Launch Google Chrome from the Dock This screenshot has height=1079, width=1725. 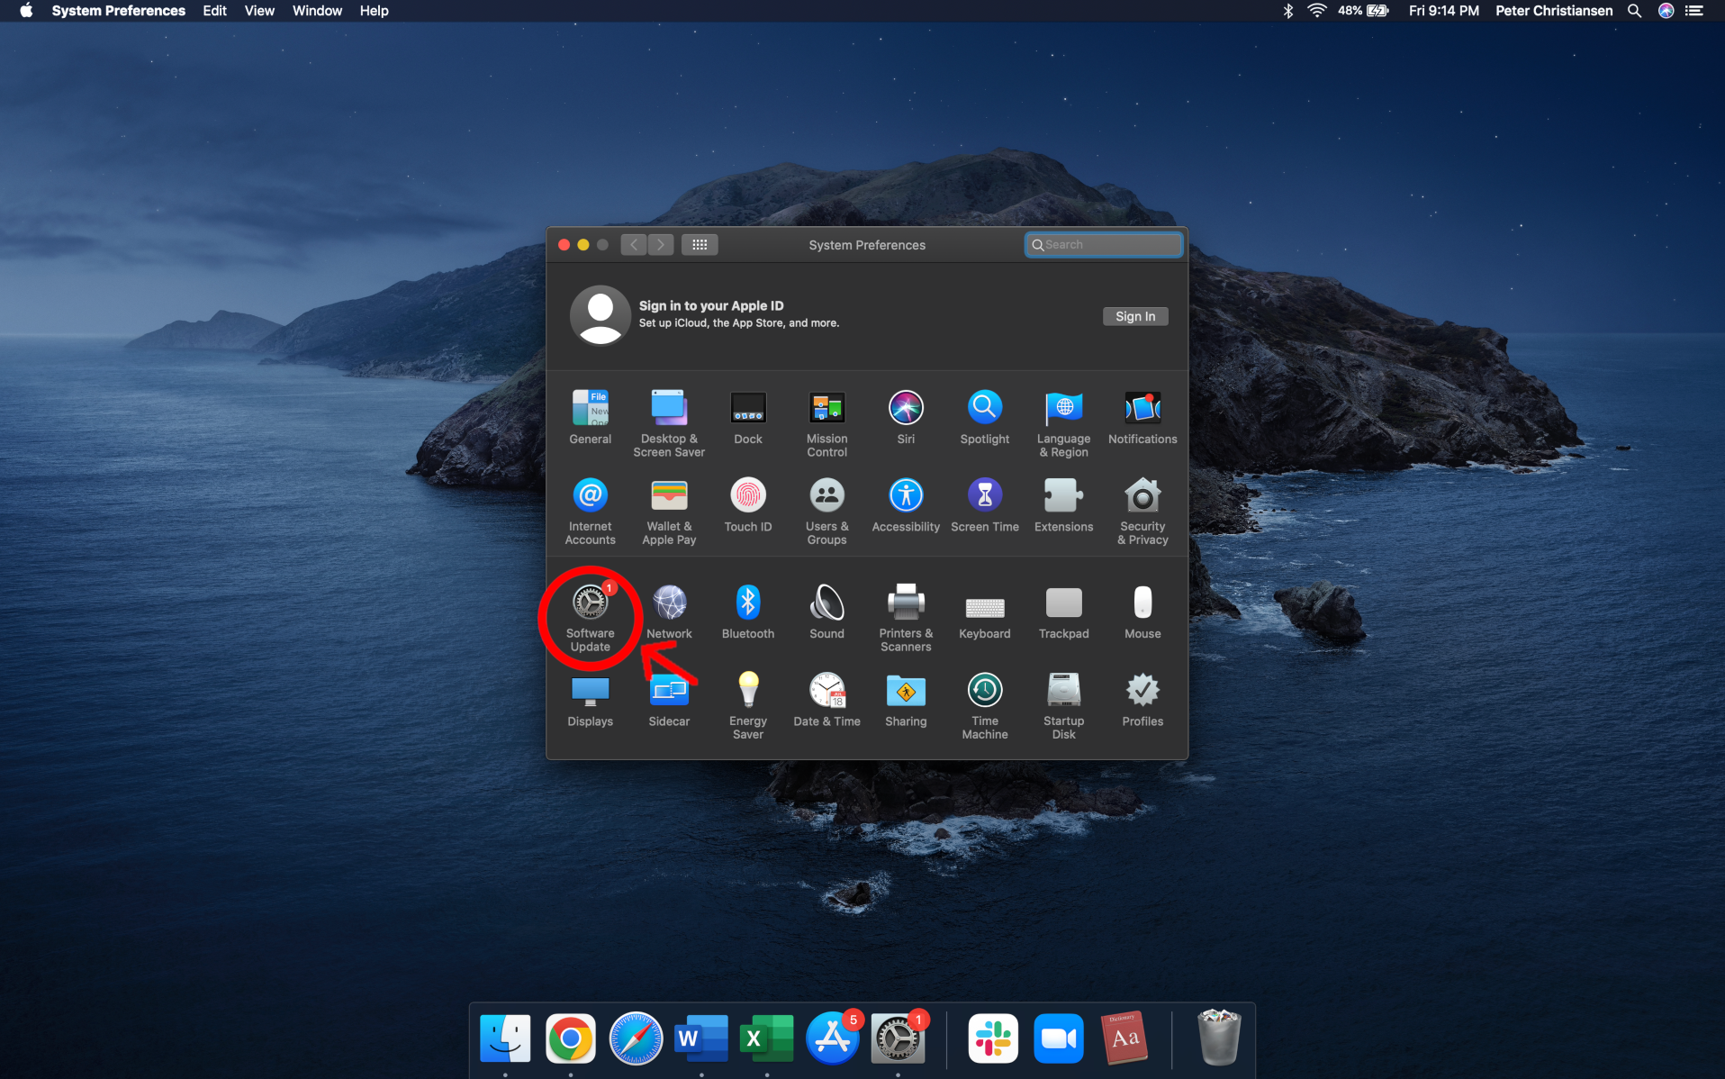pyautogui.click(x=570, y=1038)
